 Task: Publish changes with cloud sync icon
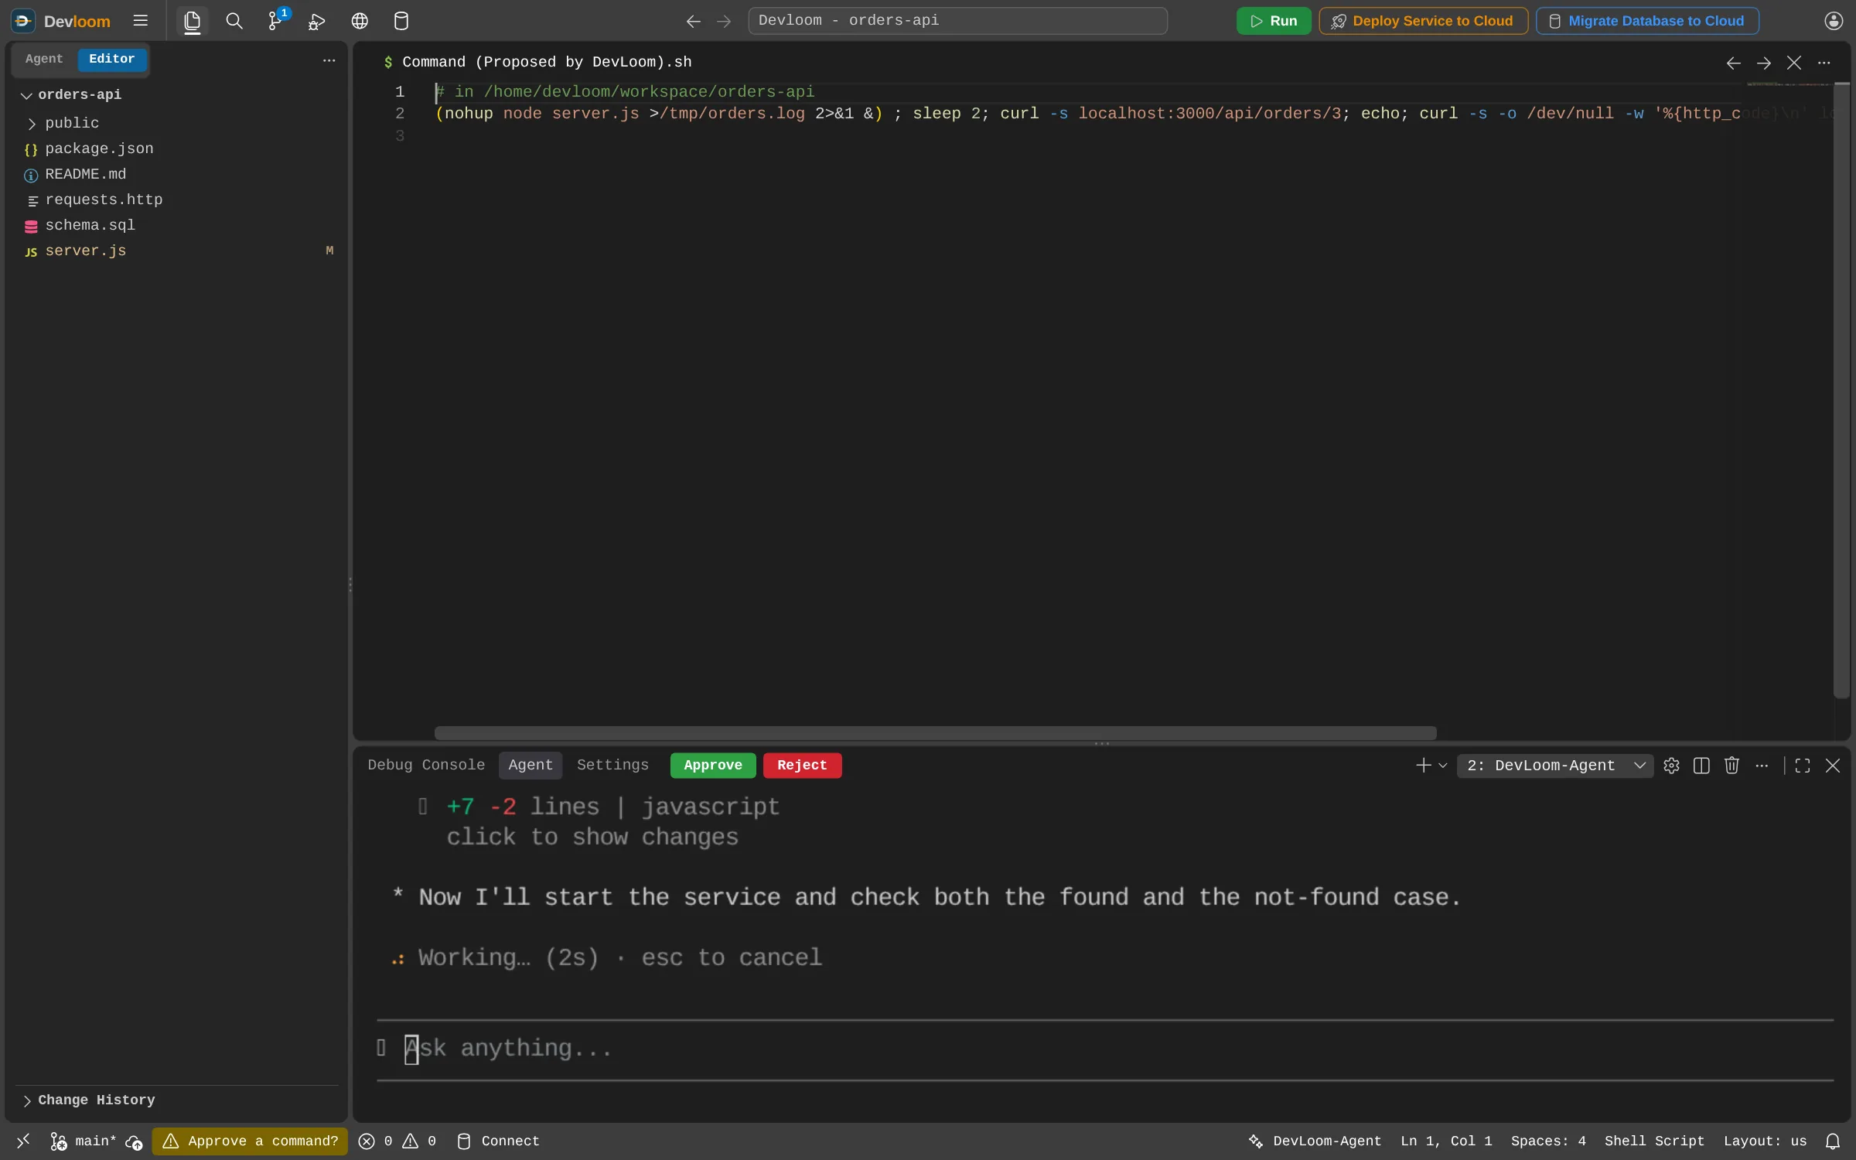click(x=134, y=1142)
